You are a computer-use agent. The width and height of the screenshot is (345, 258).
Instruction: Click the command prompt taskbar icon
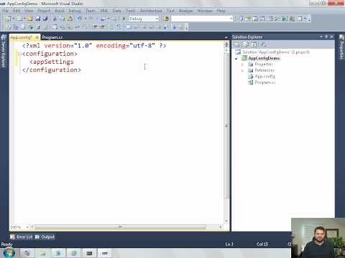coord(89,253)
